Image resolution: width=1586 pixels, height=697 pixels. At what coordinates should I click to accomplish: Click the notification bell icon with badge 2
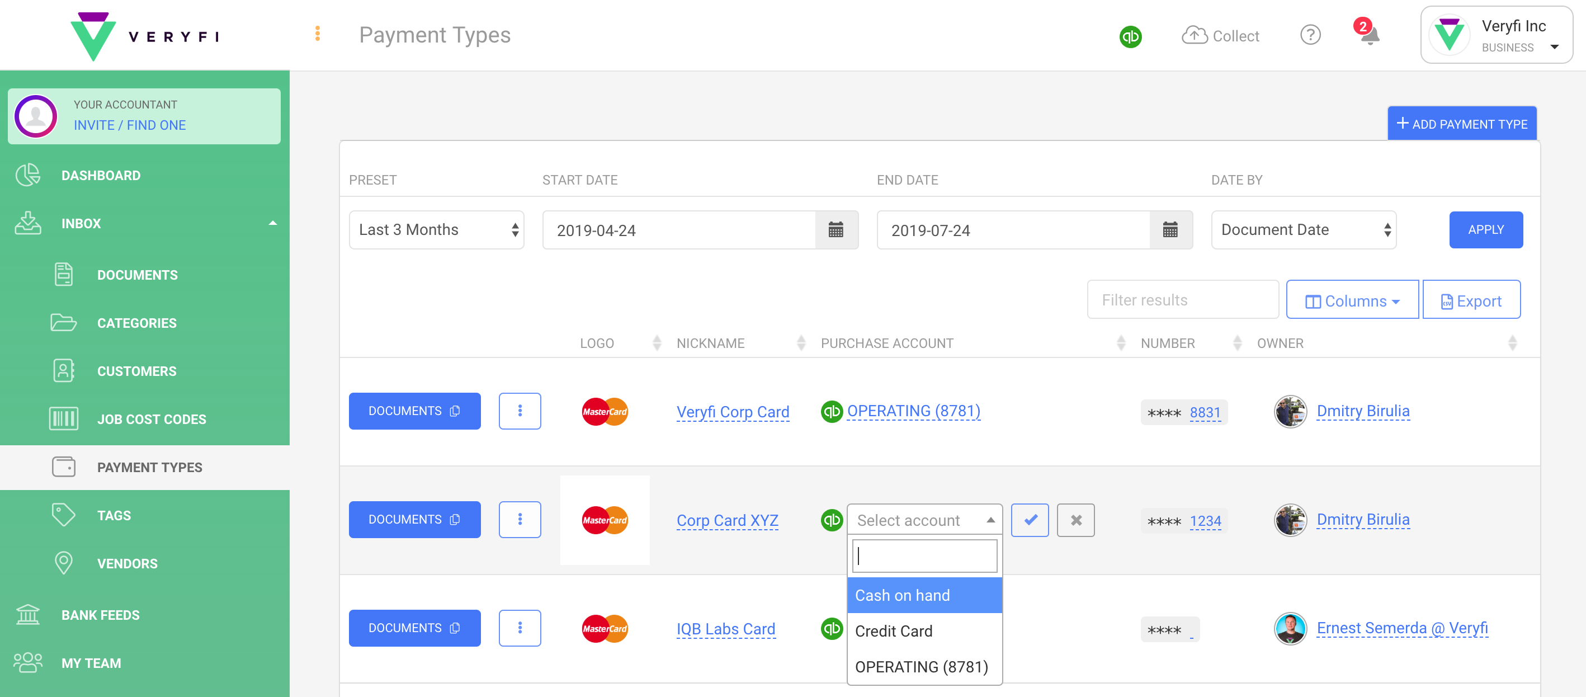click(x=1370, y=35)
